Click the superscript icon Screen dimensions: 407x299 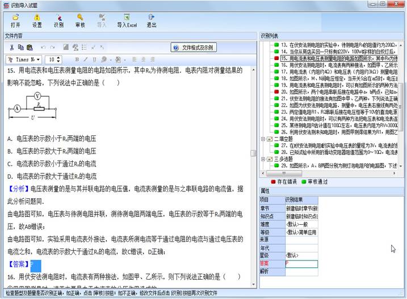pyautogui.click(x=93, y=48)
